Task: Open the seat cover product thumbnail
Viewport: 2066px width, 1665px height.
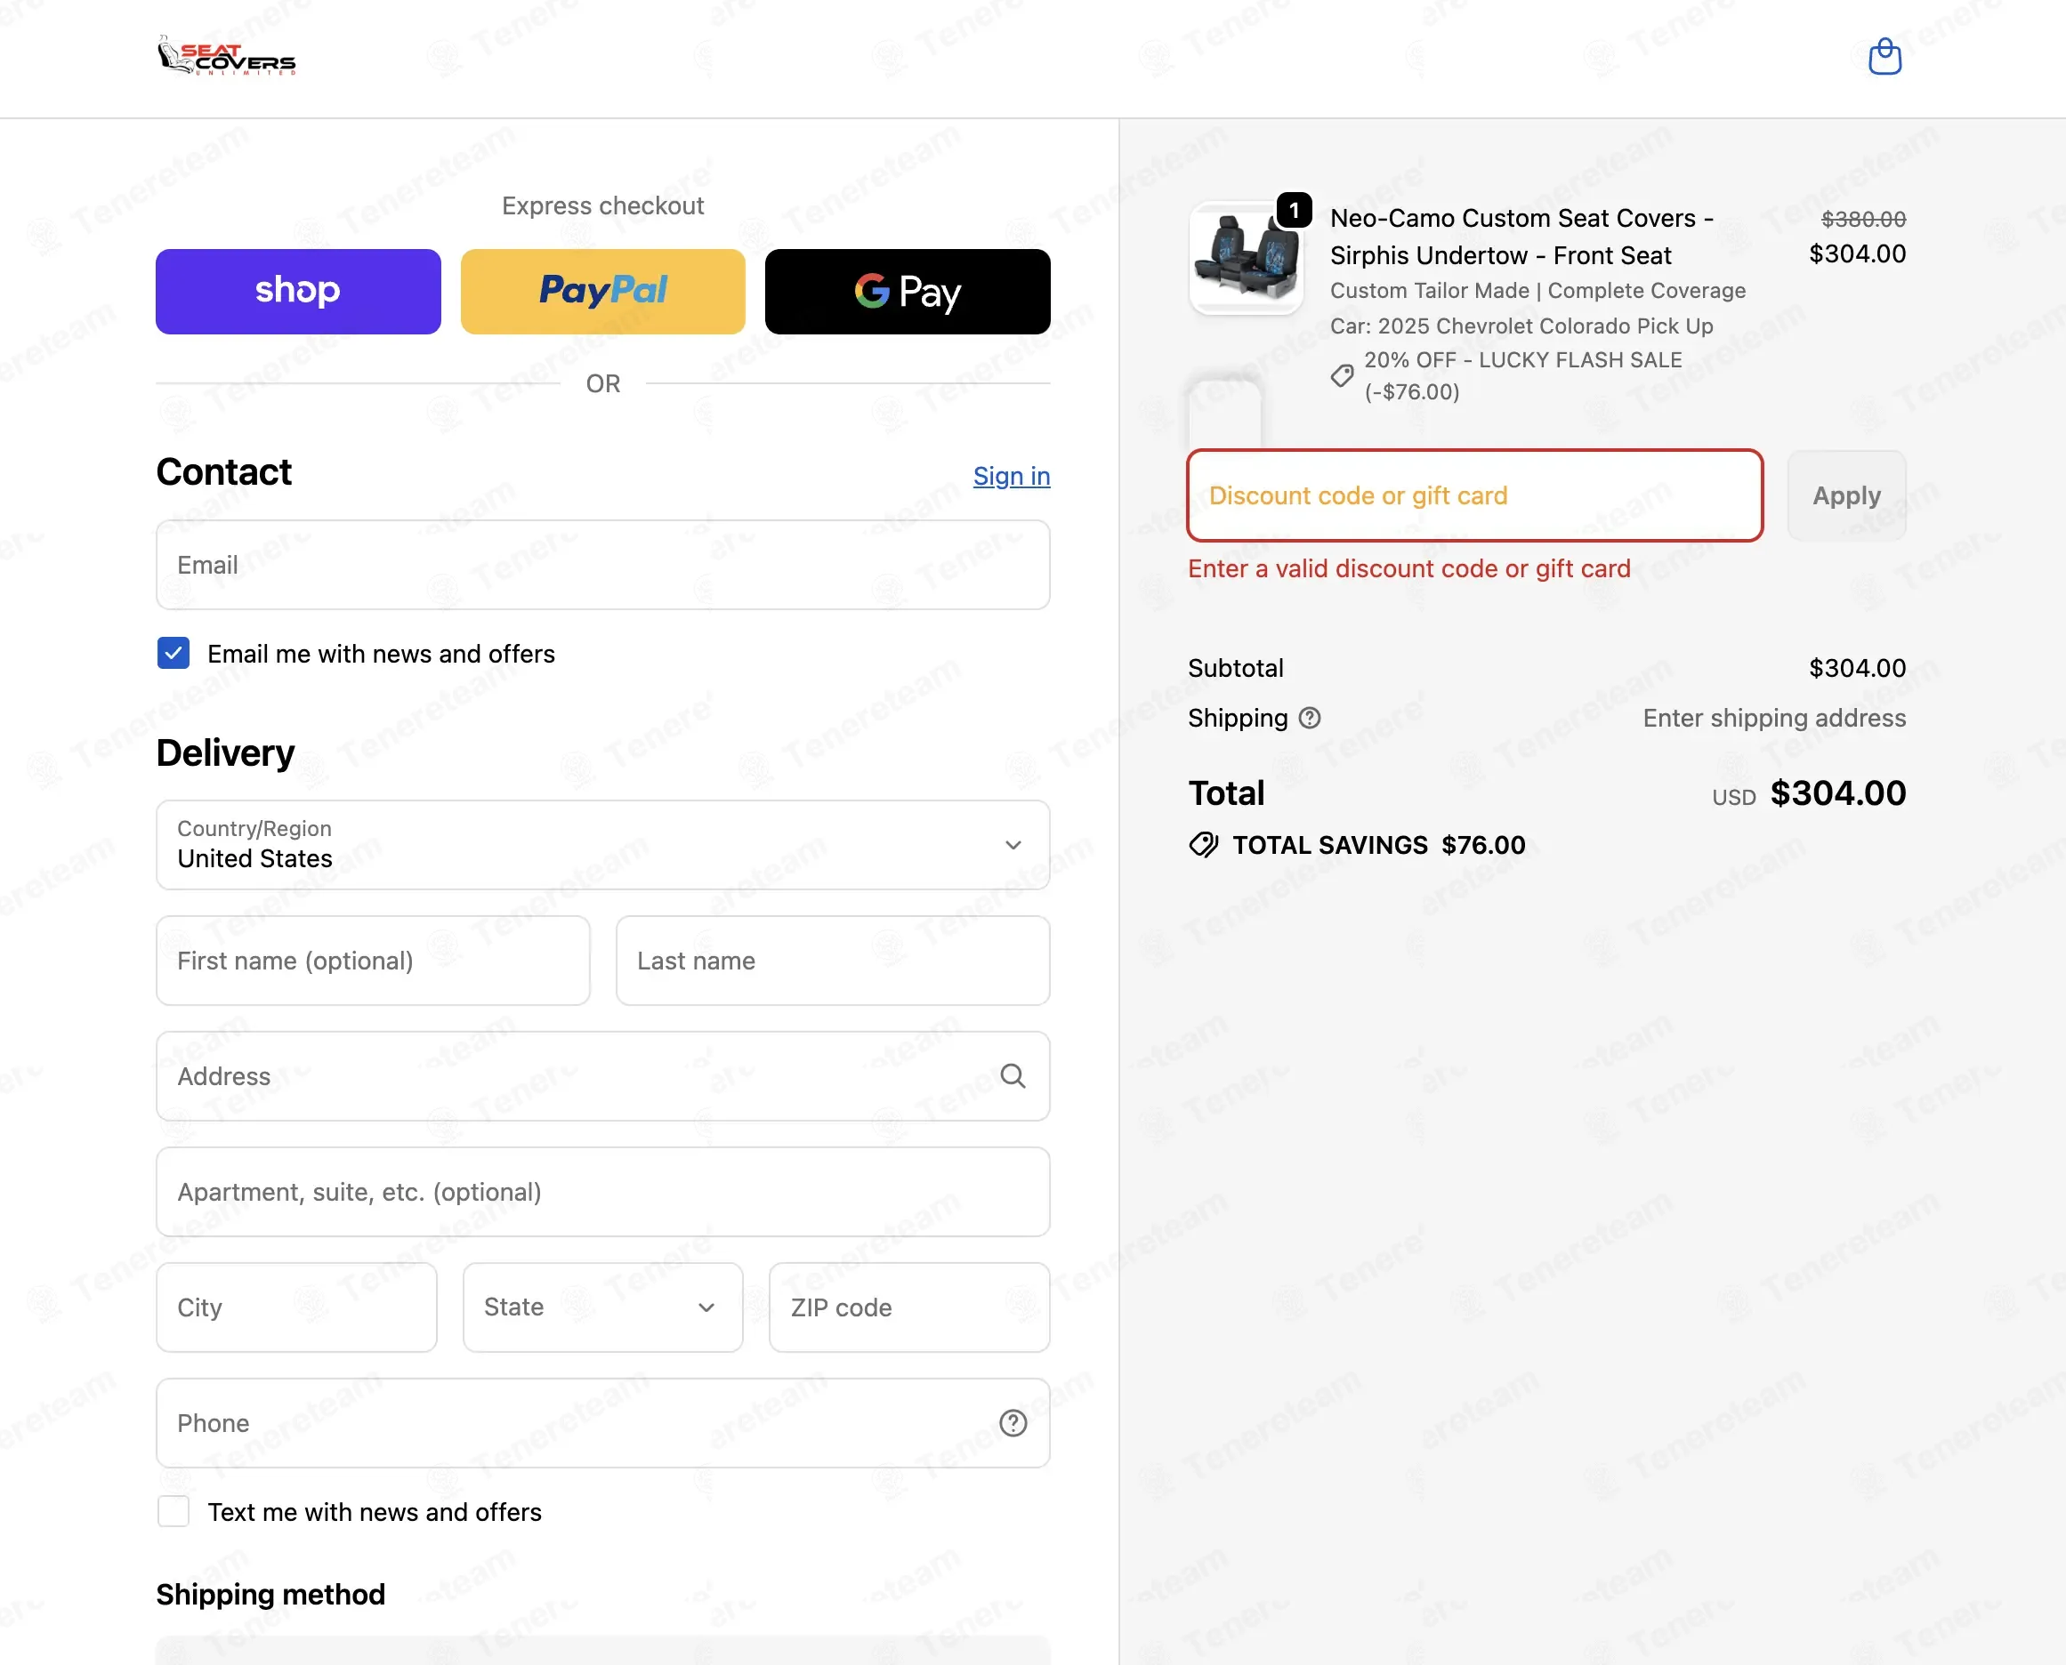Action: click(1246, 257)
